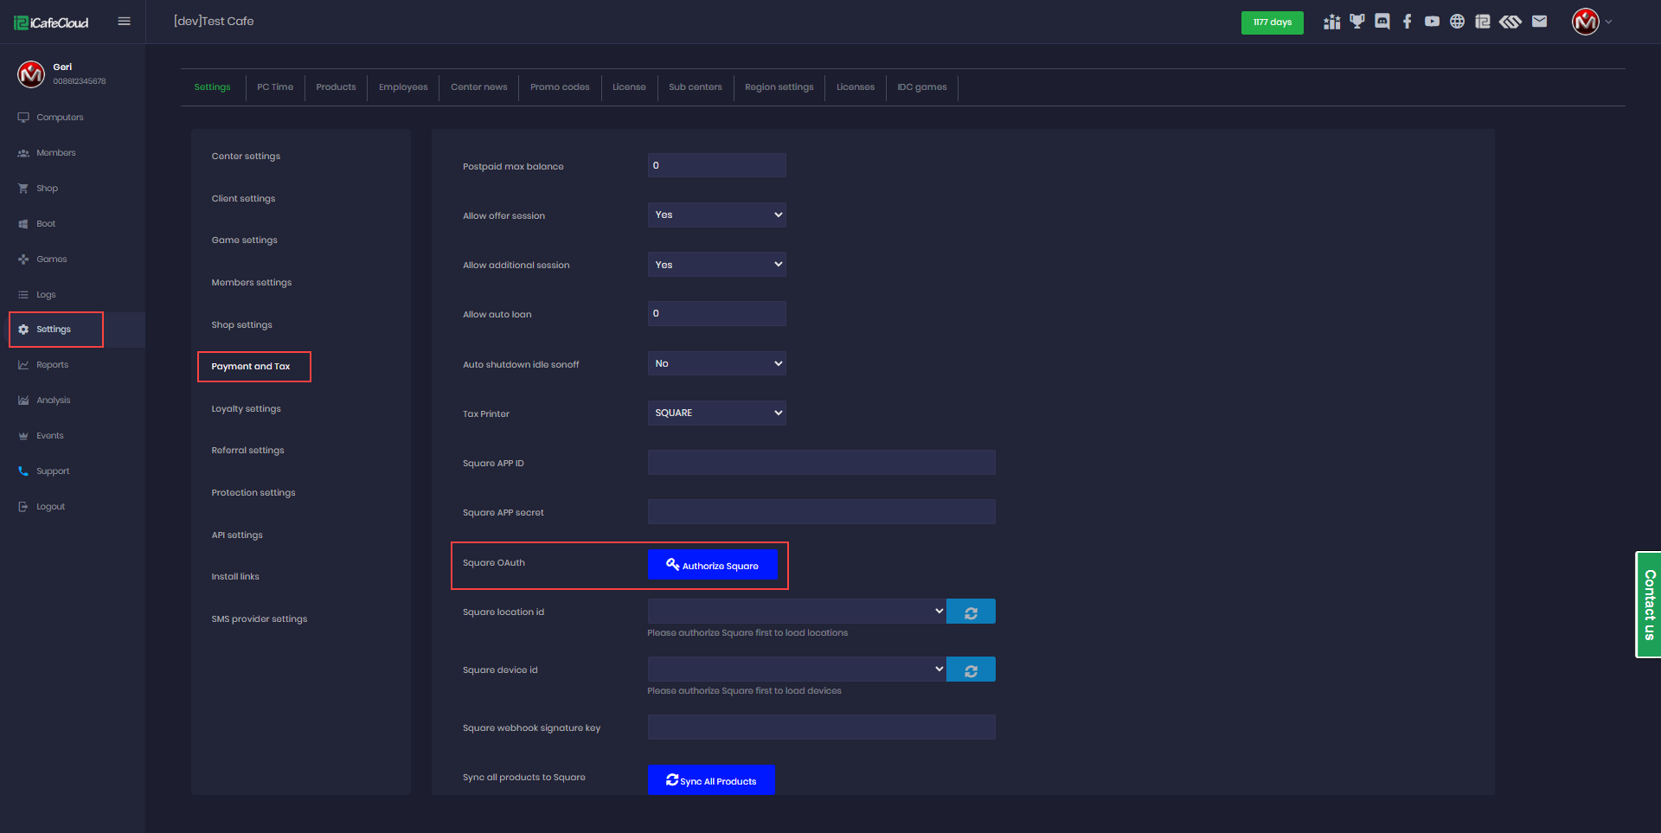The image size is (1661, 833).
Task: Open the mail envelope icon
Action: (x=1540, y=22)
